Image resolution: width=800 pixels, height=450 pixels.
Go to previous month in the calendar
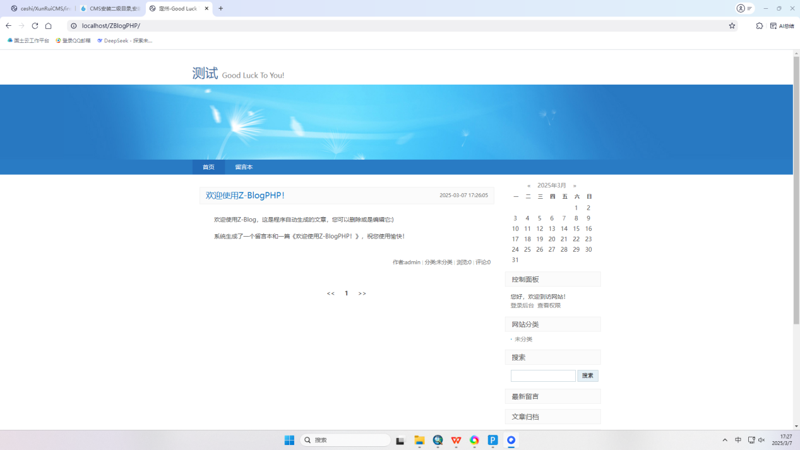(528, 185)
